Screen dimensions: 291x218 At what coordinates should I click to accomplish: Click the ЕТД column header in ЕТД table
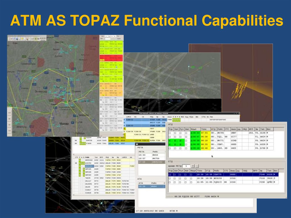209,171
